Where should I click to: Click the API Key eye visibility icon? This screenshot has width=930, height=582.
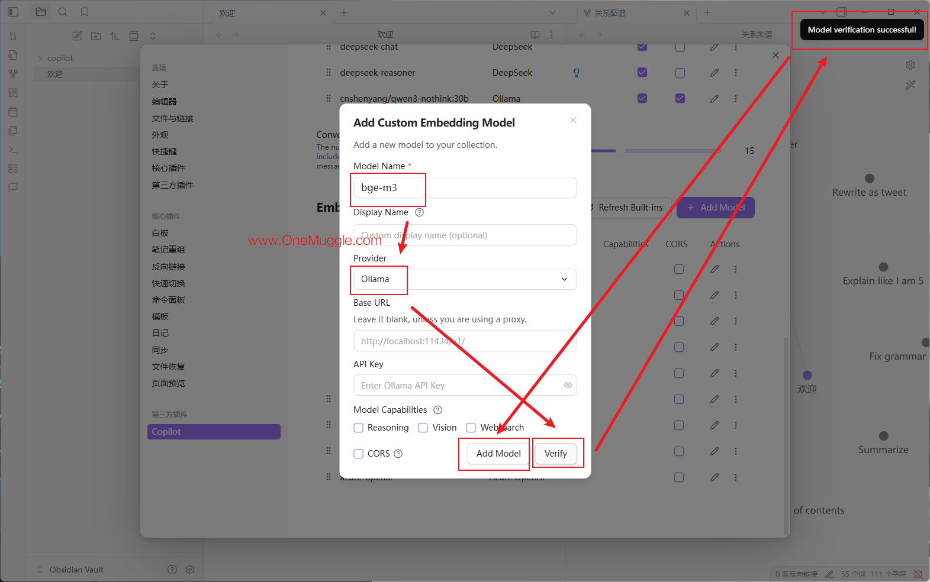point(568,385)
